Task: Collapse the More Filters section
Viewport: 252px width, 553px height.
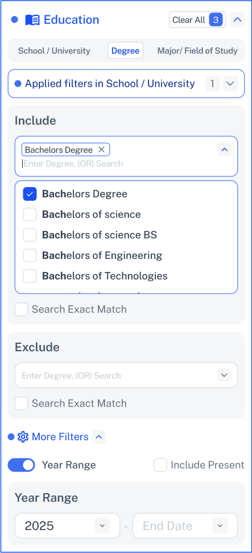Action: pos(99,437)
